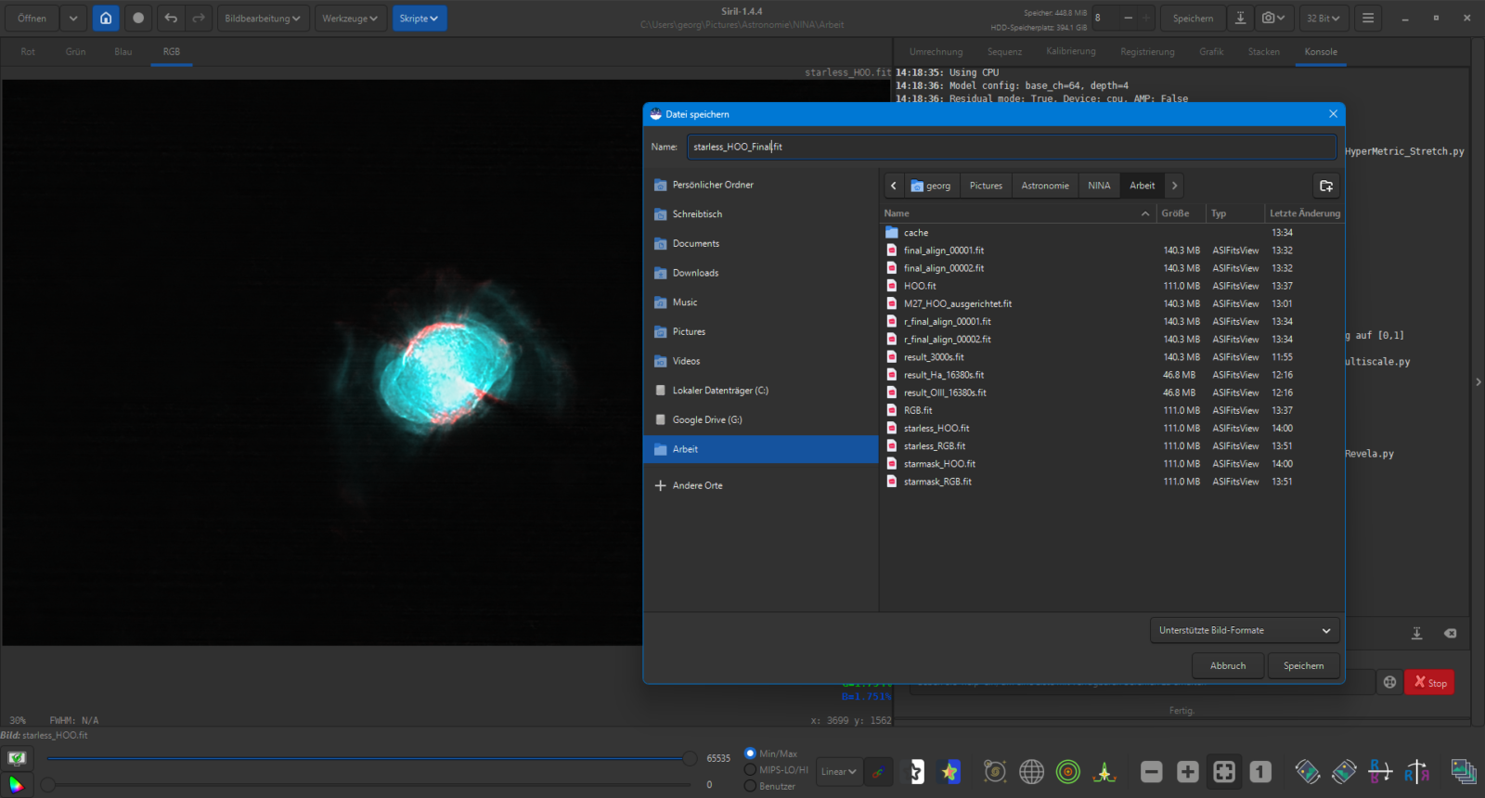Open the Bildbearbeitung dropdown menu
The width and height of the screenshot is (1485, 798).
click(x=263, y=18)
